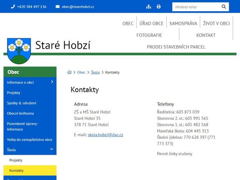The height and width of the screenshot is (180, 240).
Task: Click Sborovna 2. st.: 605 991 565
Action: click(182, 118)
